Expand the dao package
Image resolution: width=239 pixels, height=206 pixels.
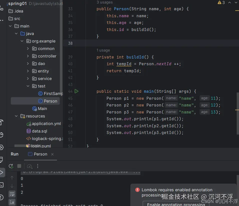point(28,63)
